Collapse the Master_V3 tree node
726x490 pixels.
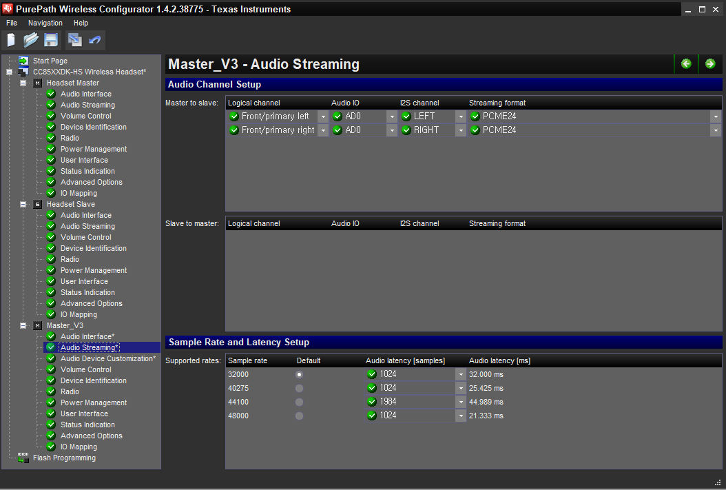(x=23, y=325)
